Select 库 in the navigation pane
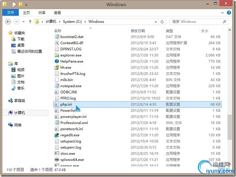236x177 pixels. point(16,64)
